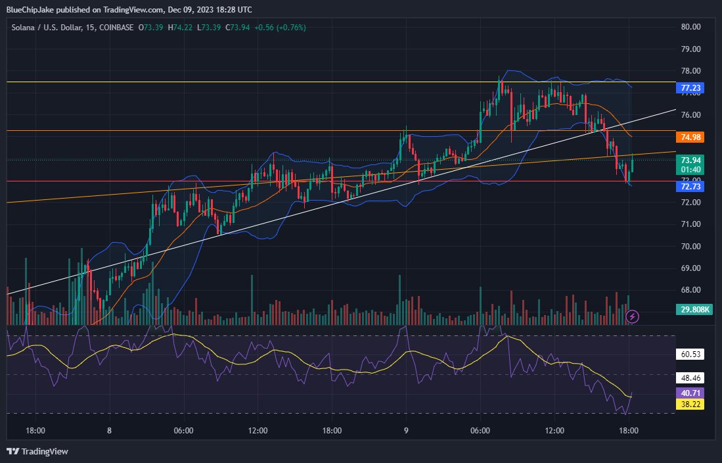Click the 74.98 orange price label

pyautogui.click(x=691, y=138)
